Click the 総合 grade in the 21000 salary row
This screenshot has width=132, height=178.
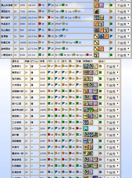pyautogui.click(x=100, y=160)
